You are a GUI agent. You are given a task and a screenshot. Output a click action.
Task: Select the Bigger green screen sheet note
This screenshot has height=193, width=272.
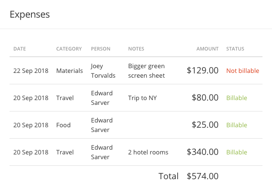(146, 71)
